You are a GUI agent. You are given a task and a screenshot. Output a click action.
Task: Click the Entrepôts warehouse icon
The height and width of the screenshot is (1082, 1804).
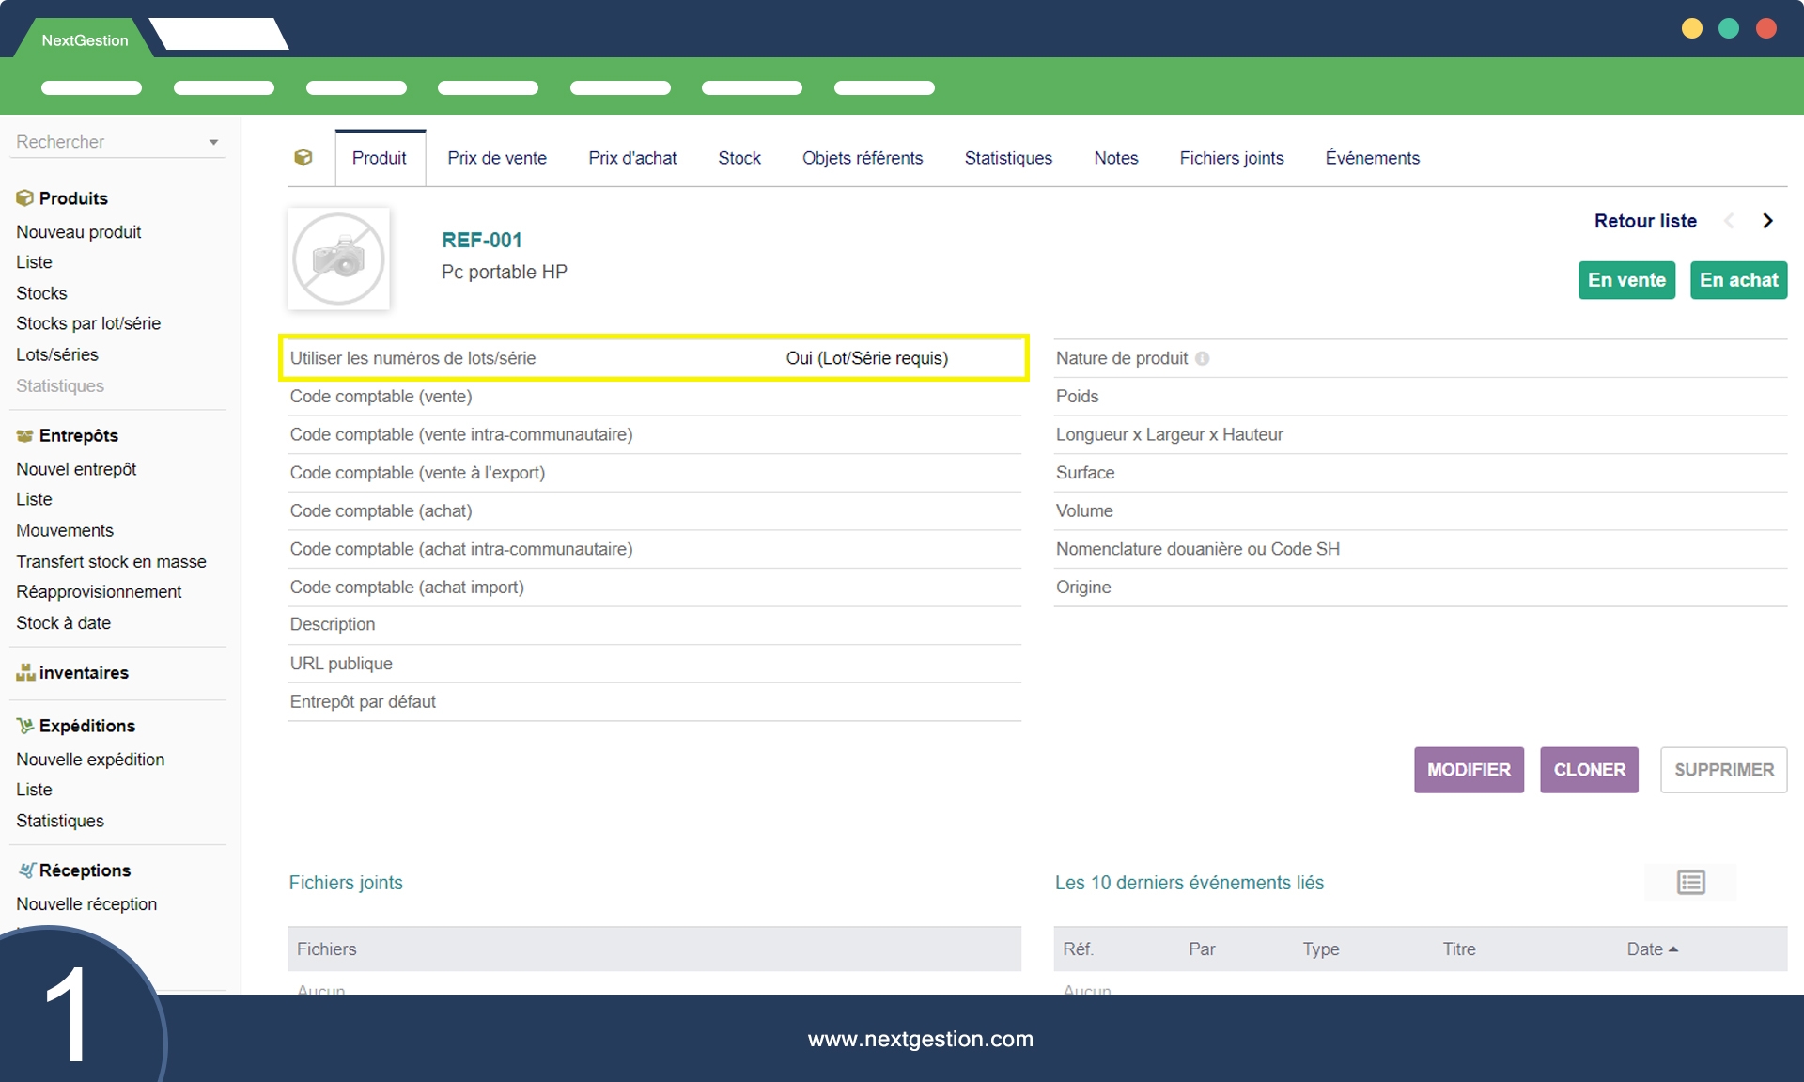pos(24,436)
